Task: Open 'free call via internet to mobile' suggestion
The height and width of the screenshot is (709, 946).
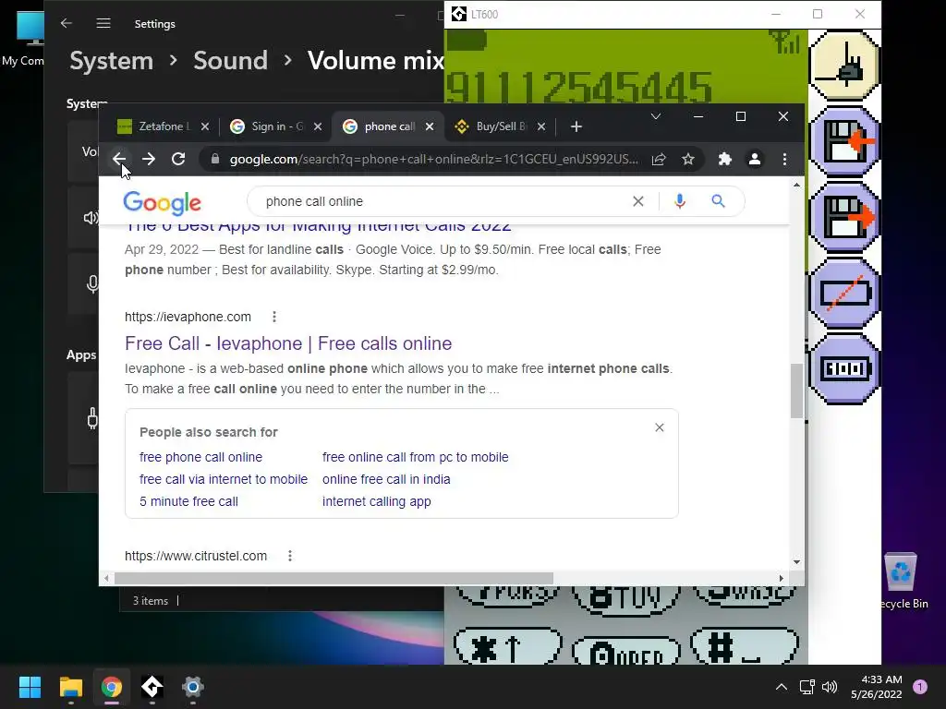Action: (224, 479)
